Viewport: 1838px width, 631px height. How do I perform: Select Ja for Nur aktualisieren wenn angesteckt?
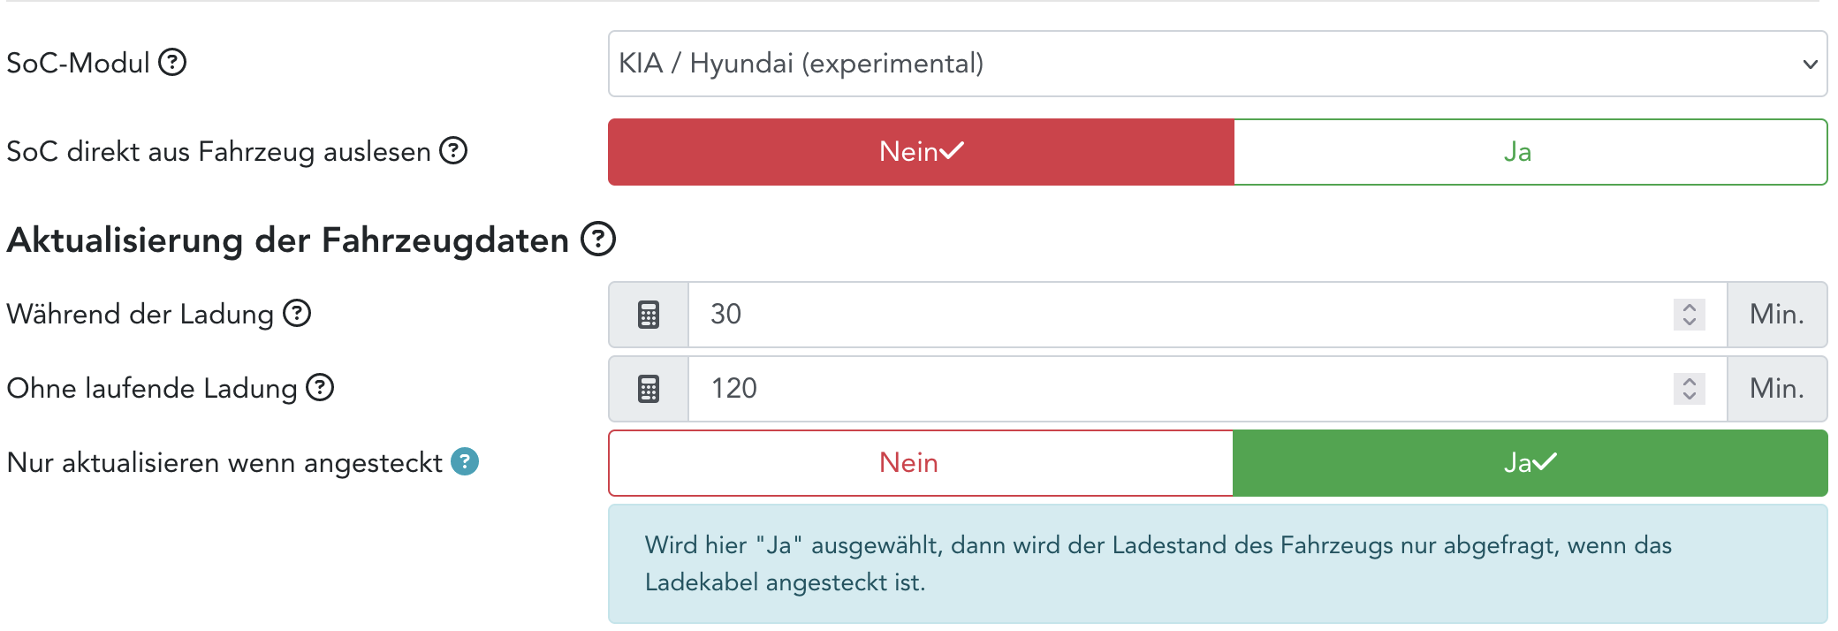click(1530, 463)
